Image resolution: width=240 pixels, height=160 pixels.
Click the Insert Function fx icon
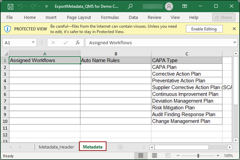78,42
